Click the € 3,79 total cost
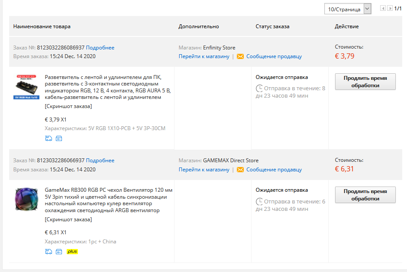407x272 pixels. 345,56
